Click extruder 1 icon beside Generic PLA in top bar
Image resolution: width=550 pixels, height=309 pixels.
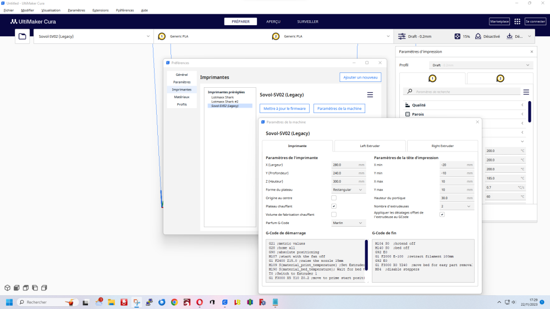pos(162,36)
